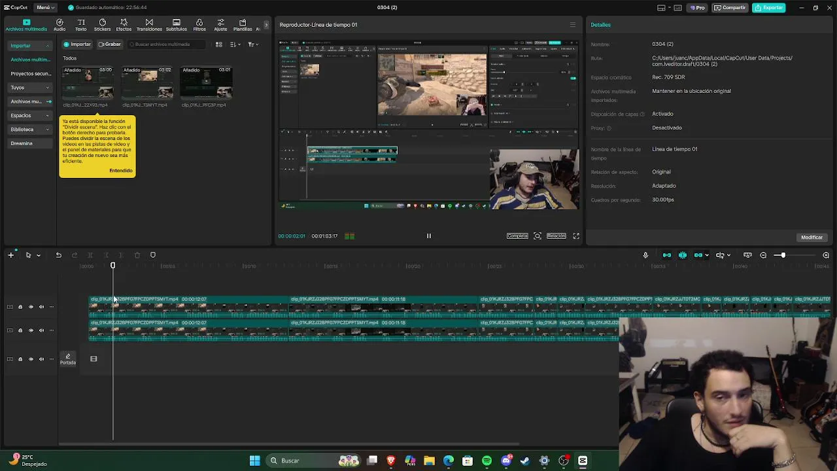
Task: Open the Audio panel
Action: pos(60,25)
